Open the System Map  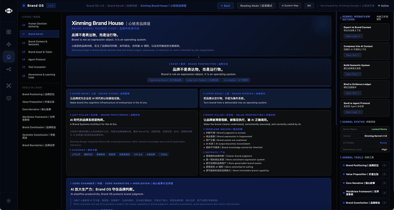(x=291, y=6)
